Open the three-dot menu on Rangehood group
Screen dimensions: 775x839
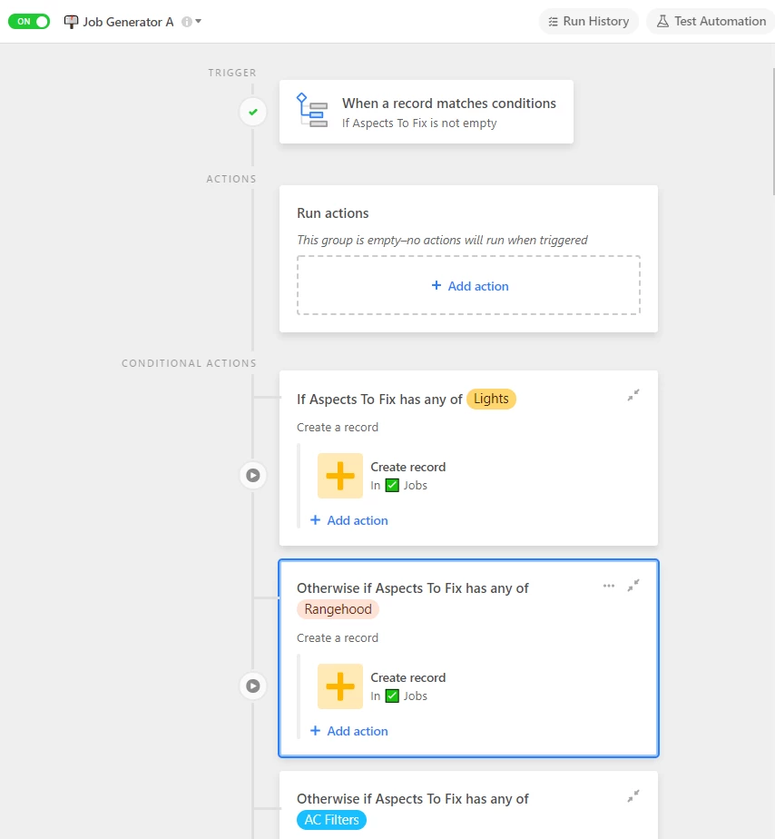[x=609, y=586]
